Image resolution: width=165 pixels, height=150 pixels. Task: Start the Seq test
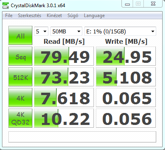[x=20, y=56]
